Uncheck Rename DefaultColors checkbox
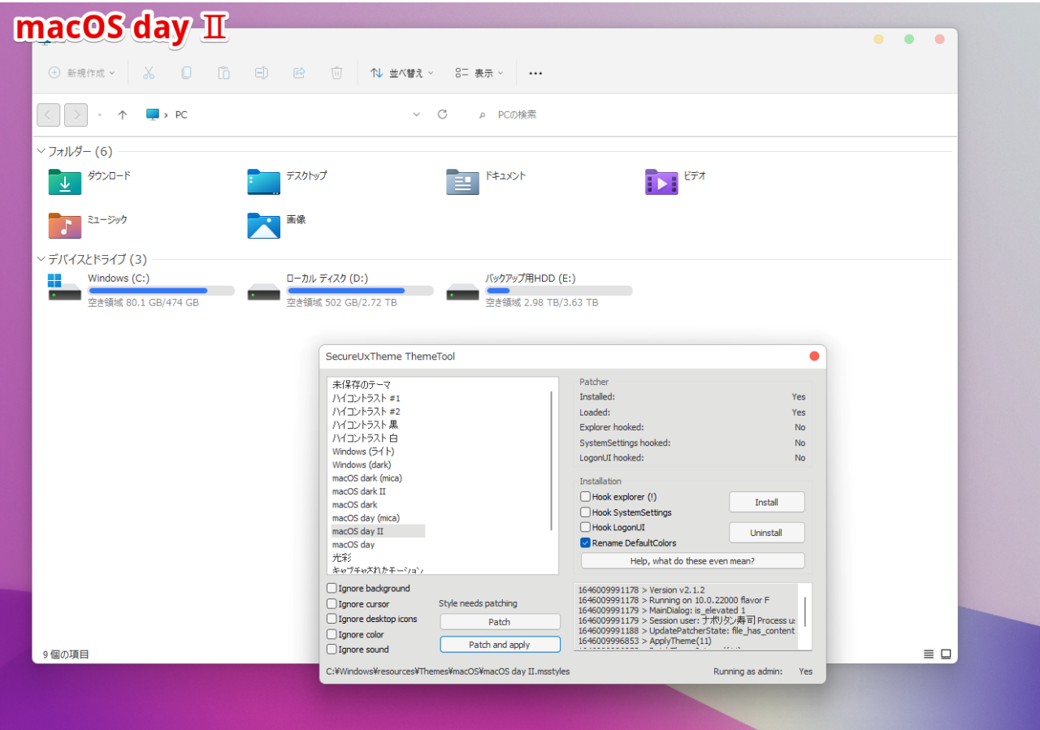This screenshot has width=1040, height=730. coord(585,542)
